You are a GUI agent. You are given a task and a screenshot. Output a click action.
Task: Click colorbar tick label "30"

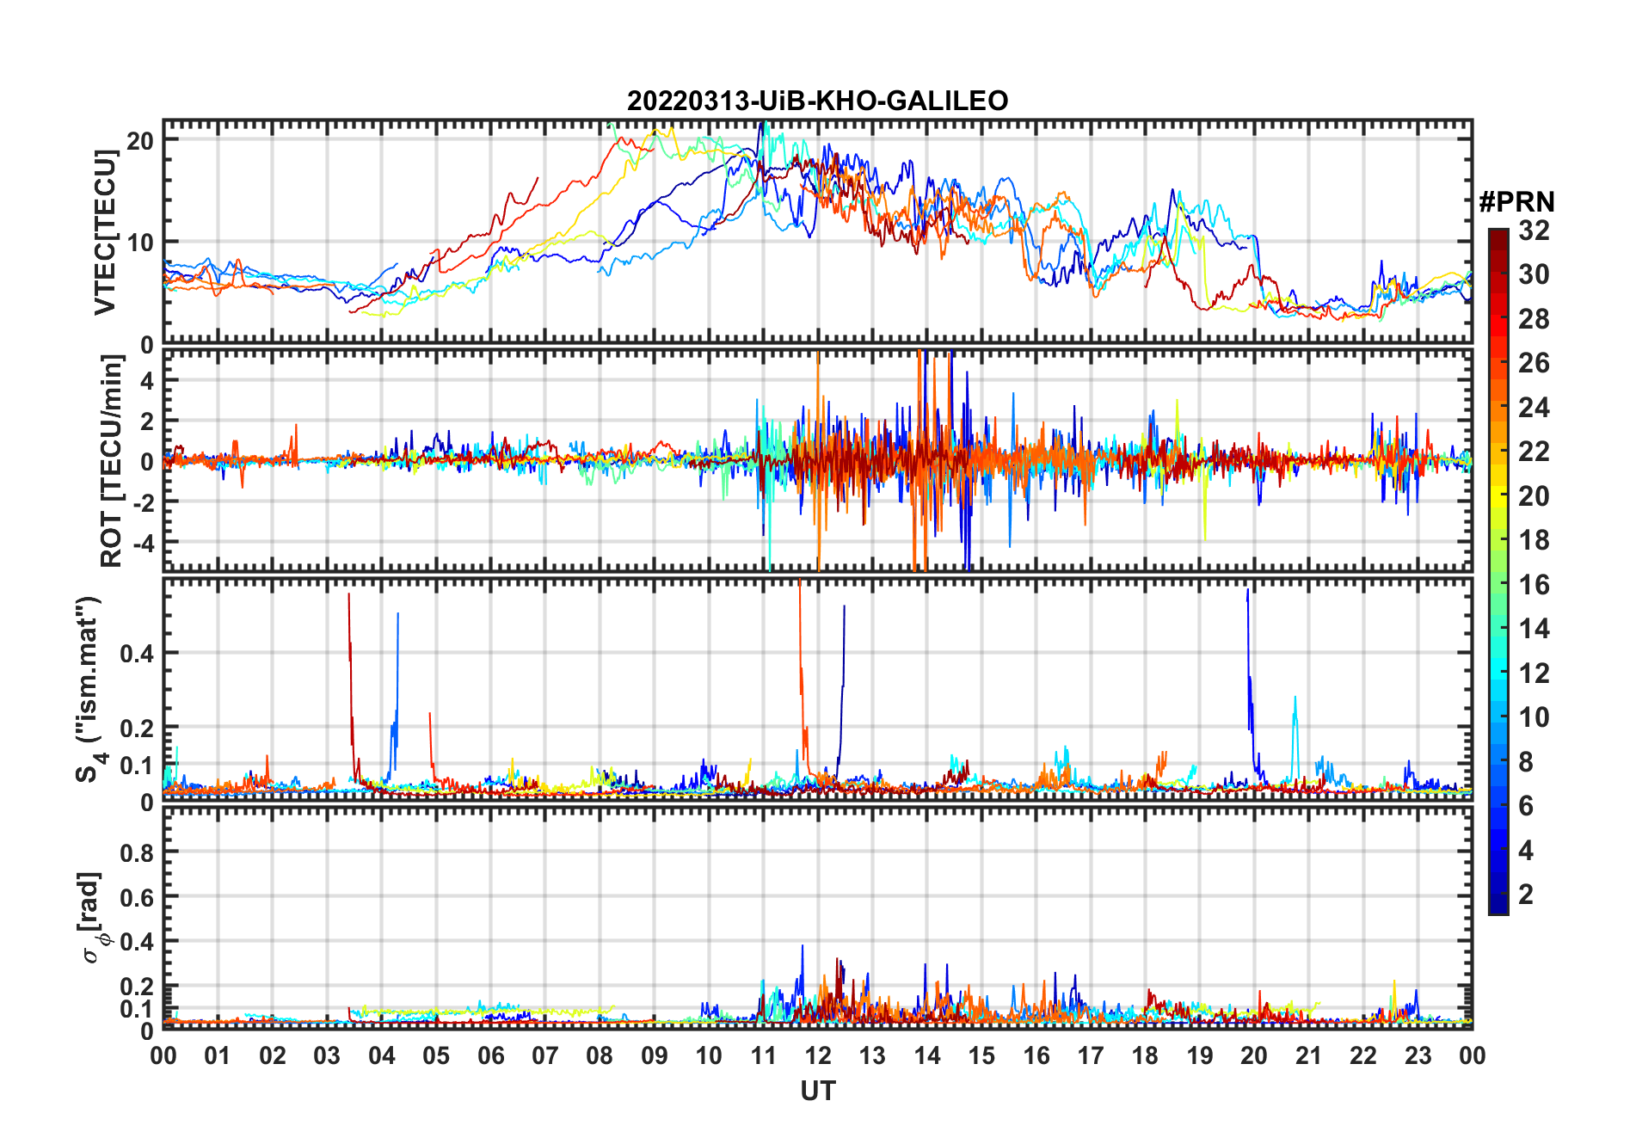click(x=1534, y=274)
